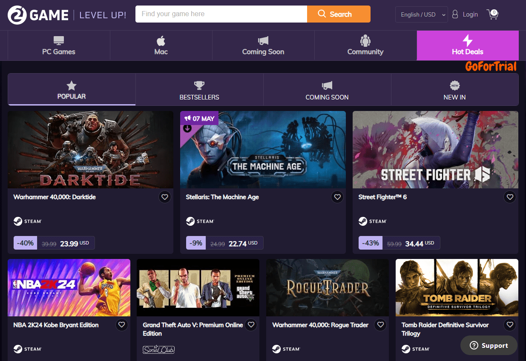Click the -9% Stellaris discount badge
This screenshot has height=361, width=526.
pyautogui.click(x=196, y=243)
